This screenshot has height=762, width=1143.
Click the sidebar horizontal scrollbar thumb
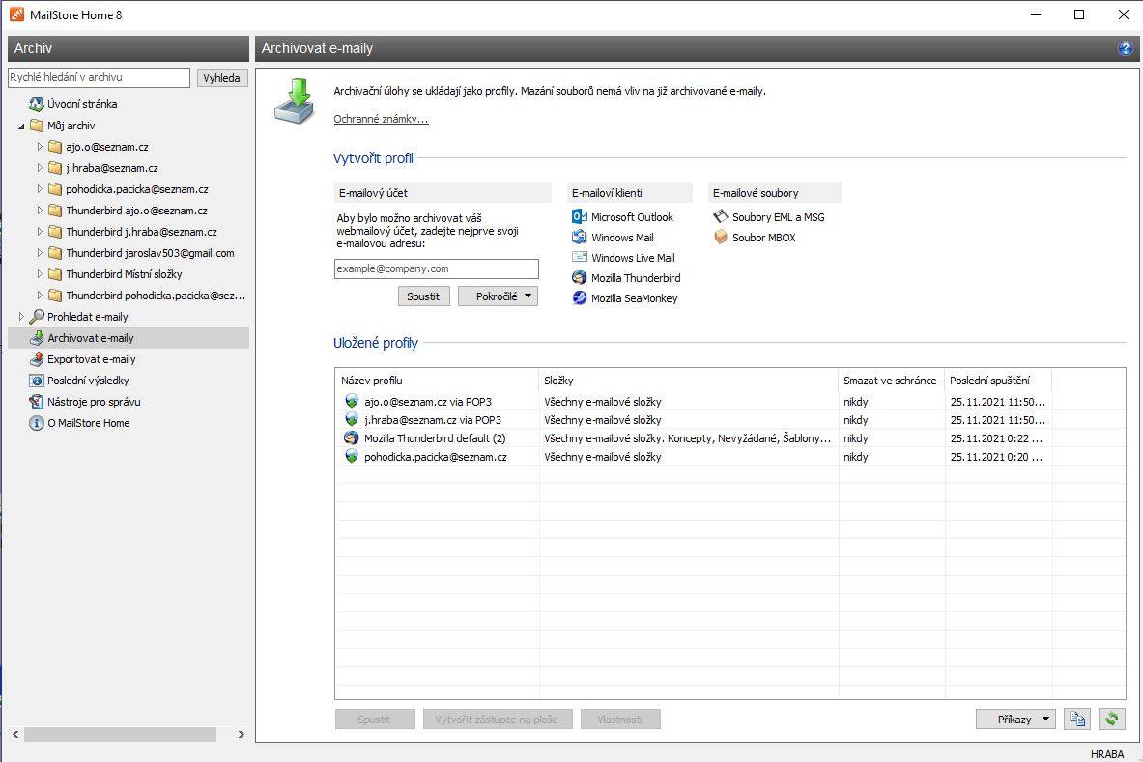(120, 734)
